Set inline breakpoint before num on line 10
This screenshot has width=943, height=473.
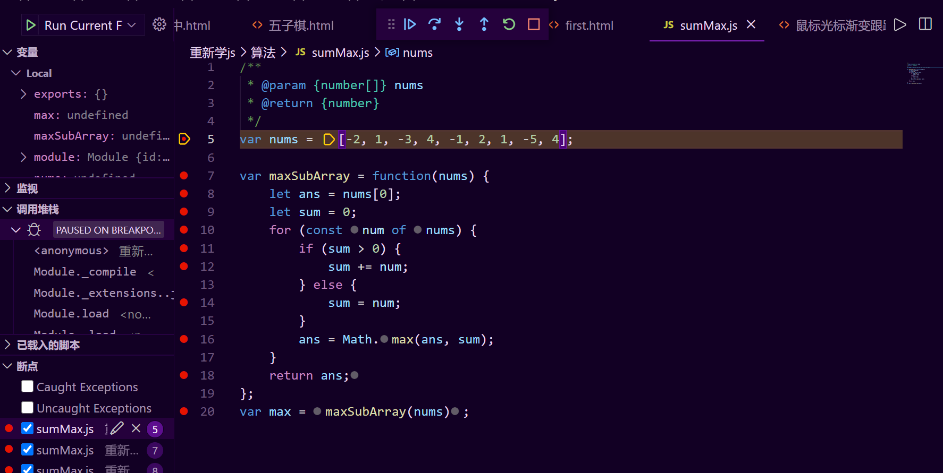pyautogui.click(x=355, y=230)
